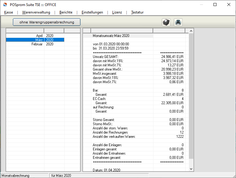Click 'Anzahl der verkauften Waren:' label

click(x=114, y=137)
